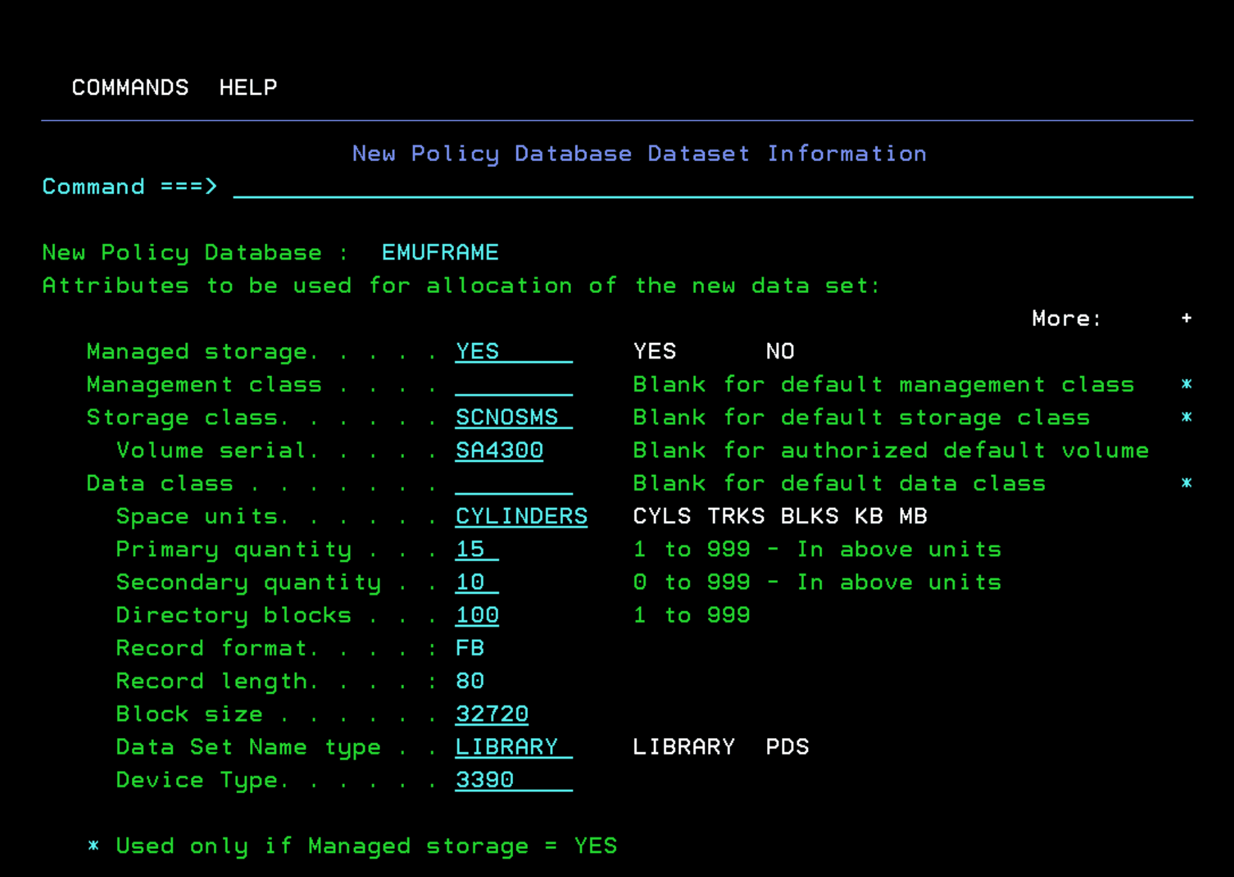Select PDS as Data Set Name type
Screen dimensions: 1234x877
(x=787, y=747)
